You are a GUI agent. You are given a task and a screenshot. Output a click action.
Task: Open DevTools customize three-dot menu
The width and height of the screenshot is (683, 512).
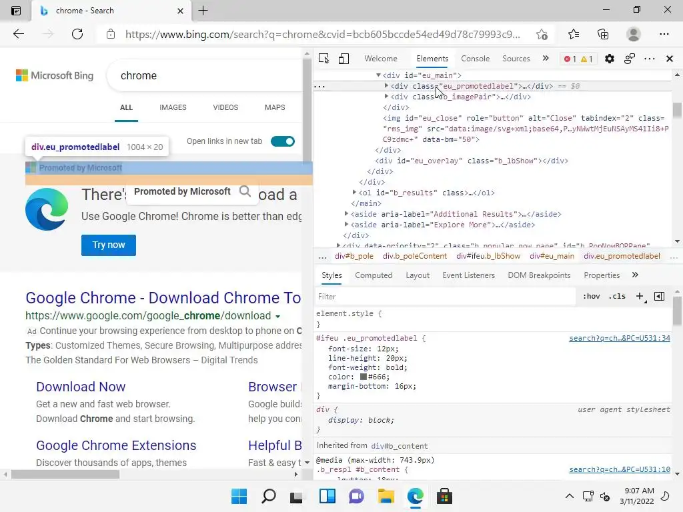(650, 59)
